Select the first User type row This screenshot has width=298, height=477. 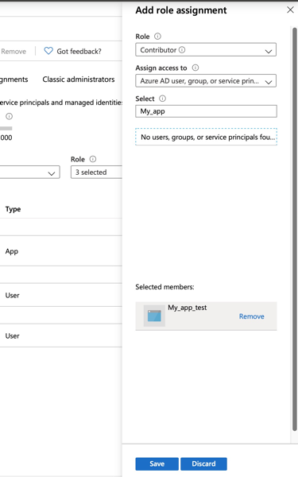click(x=61, y=295)
